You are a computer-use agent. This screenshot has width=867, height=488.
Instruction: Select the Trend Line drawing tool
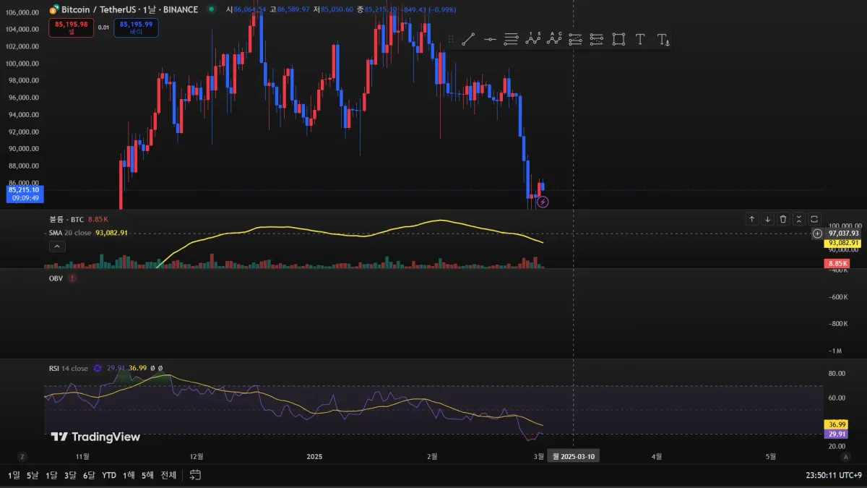(x=468, y=39)
